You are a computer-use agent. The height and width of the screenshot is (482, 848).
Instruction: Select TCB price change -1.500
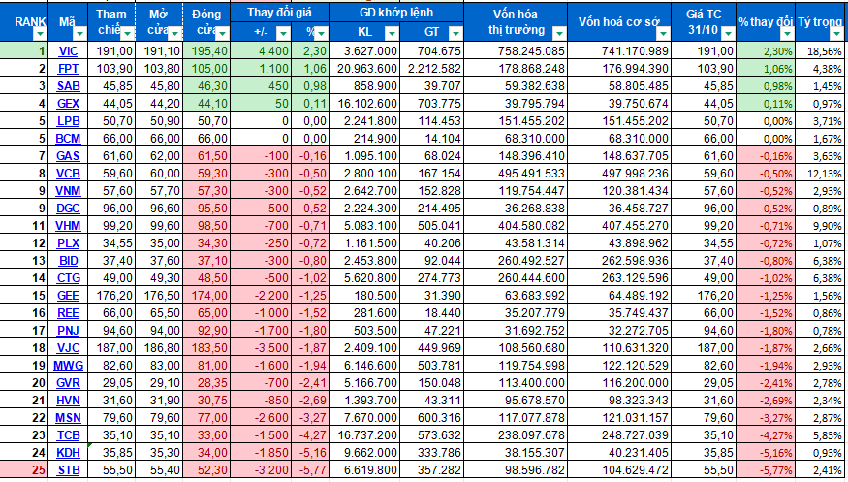(x=261, y=434)
